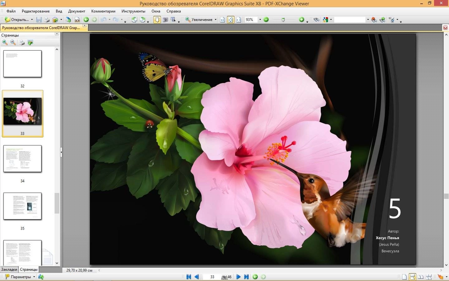Switch to the Закладки tab
Screen dimensions: 449x281
point(9,269)
